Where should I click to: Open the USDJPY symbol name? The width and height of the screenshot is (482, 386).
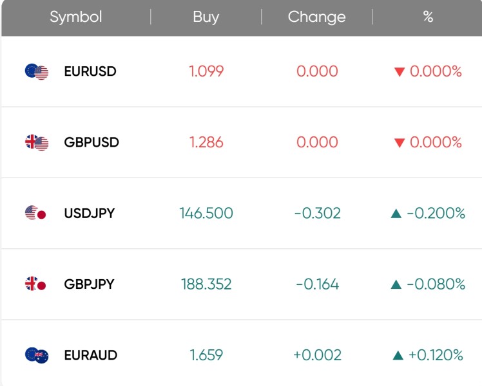pyautogui.click(x=90, y=213)
